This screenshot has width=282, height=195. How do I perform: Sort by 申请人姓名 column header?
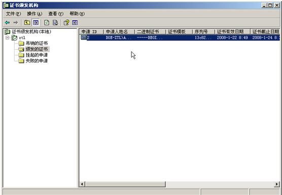tap(119, 32)
